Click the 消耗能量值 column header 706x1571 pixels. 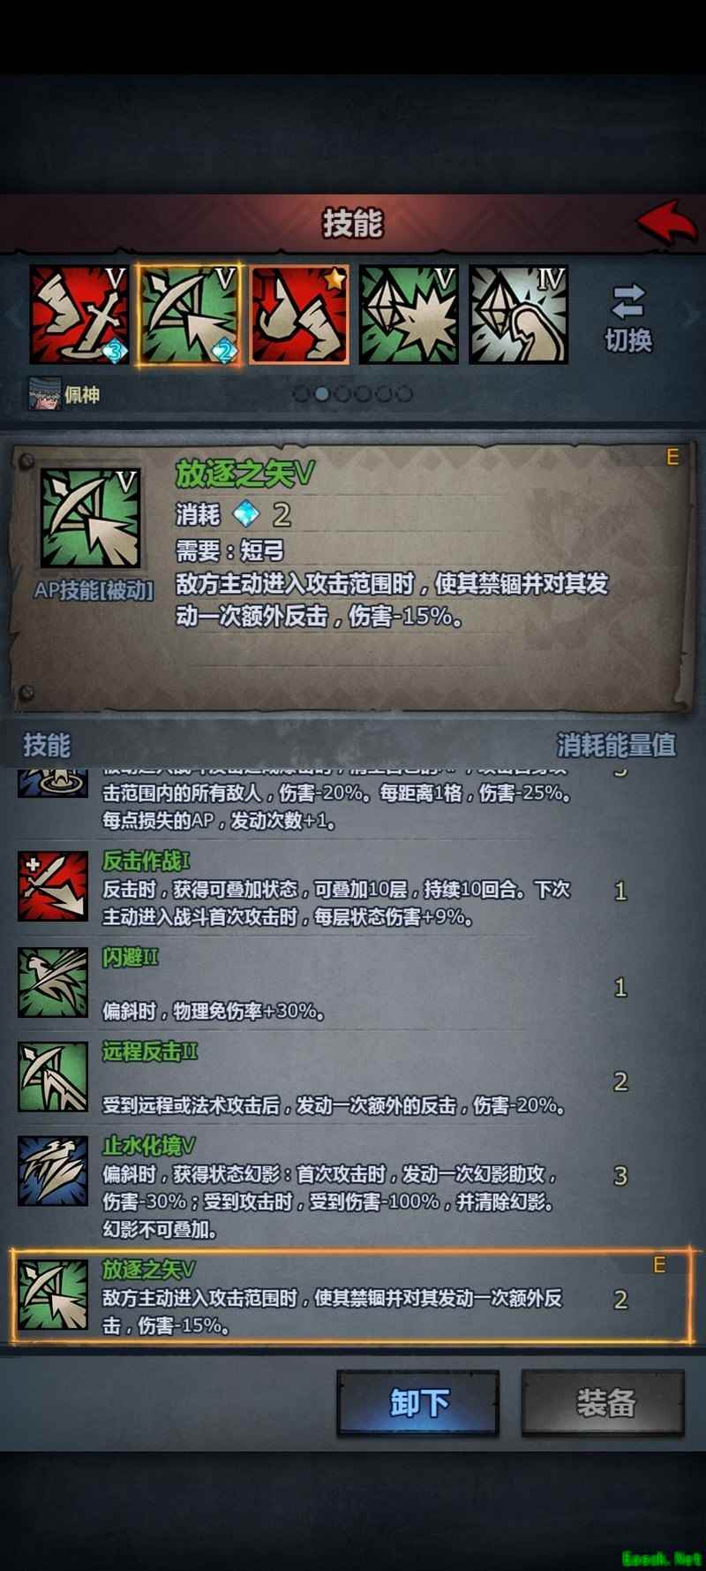coord(616,745)
